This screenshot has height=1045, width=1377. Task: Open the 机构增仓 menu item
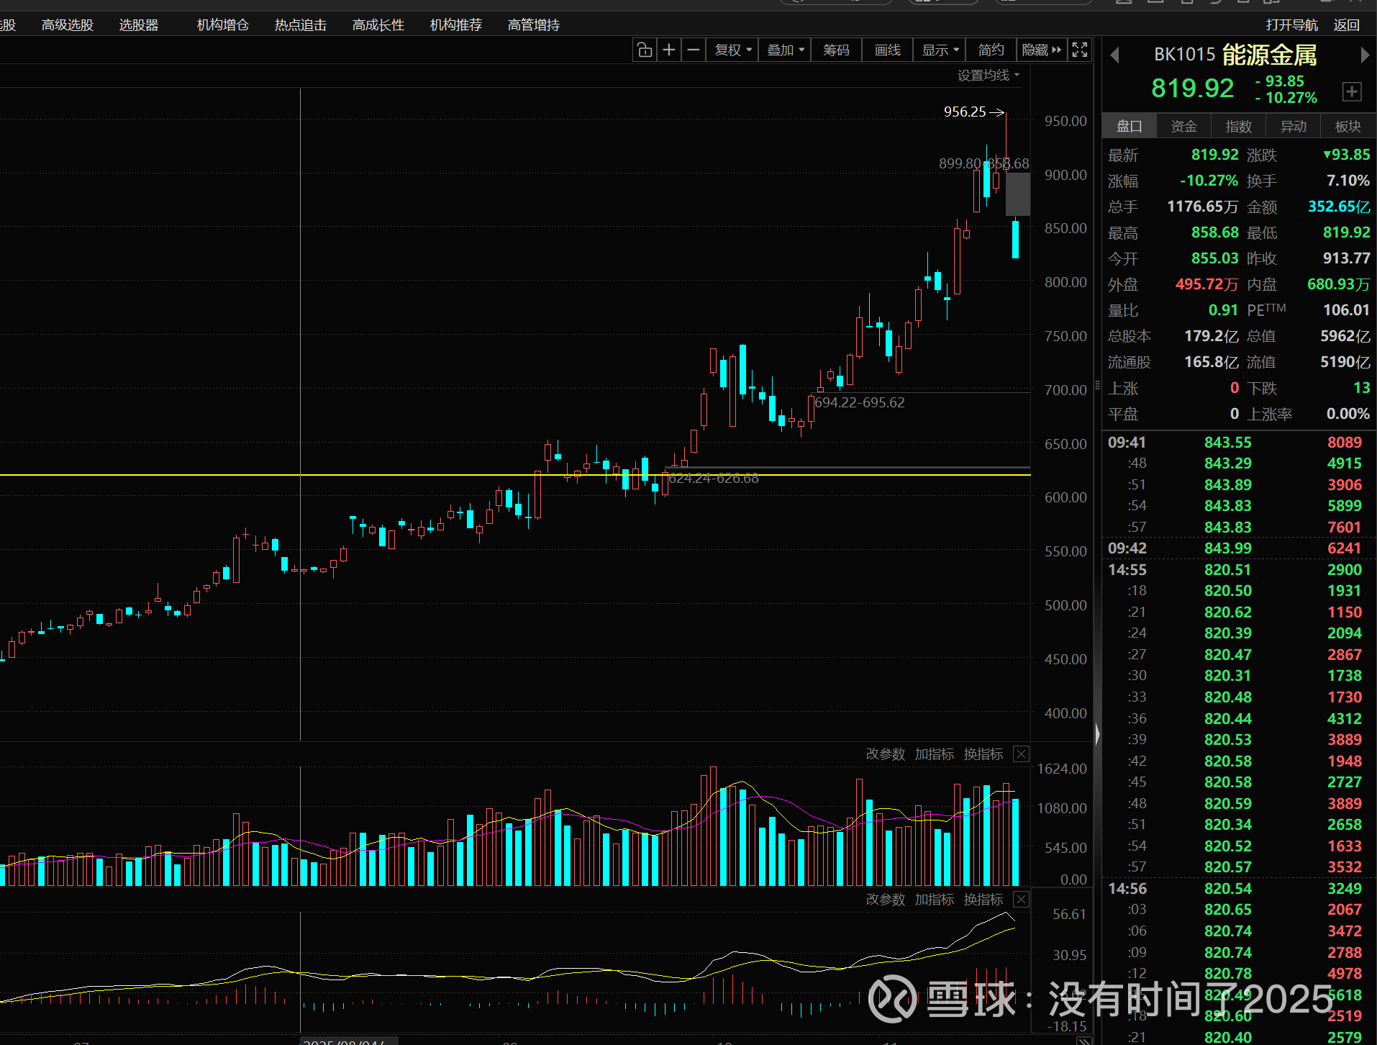click(223, 25)
